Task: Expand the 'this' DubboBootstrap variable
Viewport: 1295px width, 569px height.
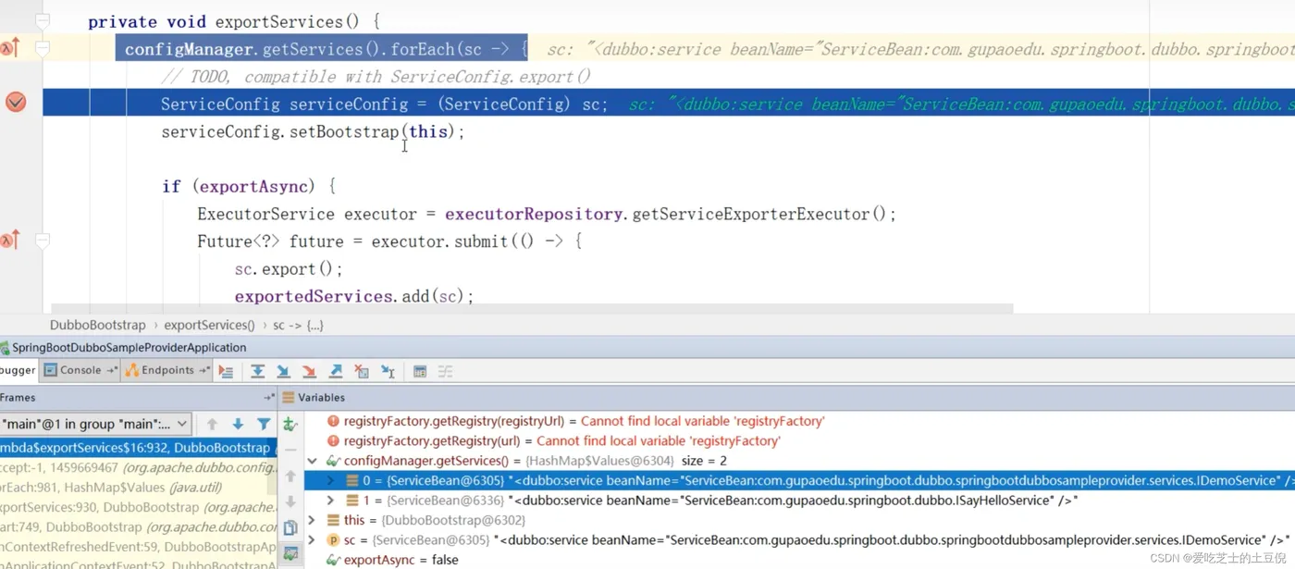Action: click(312, 520)
